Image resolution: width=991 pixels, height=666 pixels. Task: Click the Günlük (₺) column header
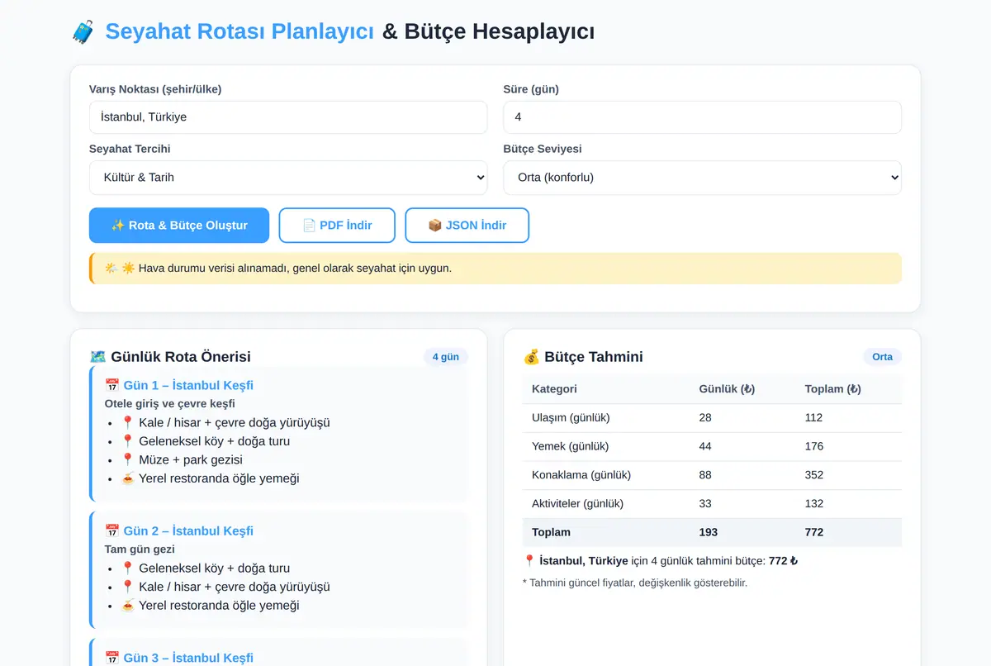tap(727, 389)
